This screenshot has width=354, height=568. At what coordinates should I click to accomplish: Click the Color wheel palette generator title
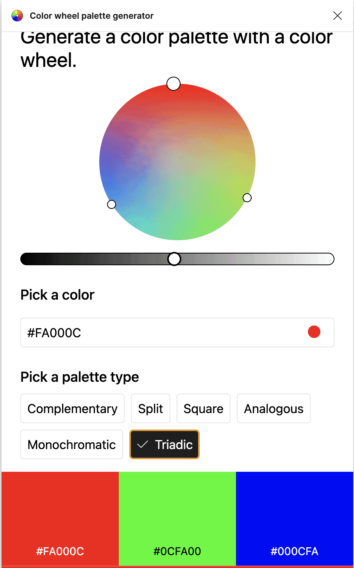click(x=91, y=16)
